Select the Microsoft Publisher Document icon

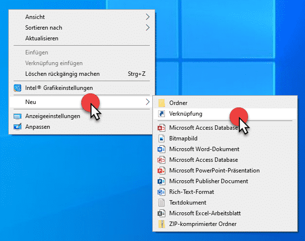click(x=161, y=181)
